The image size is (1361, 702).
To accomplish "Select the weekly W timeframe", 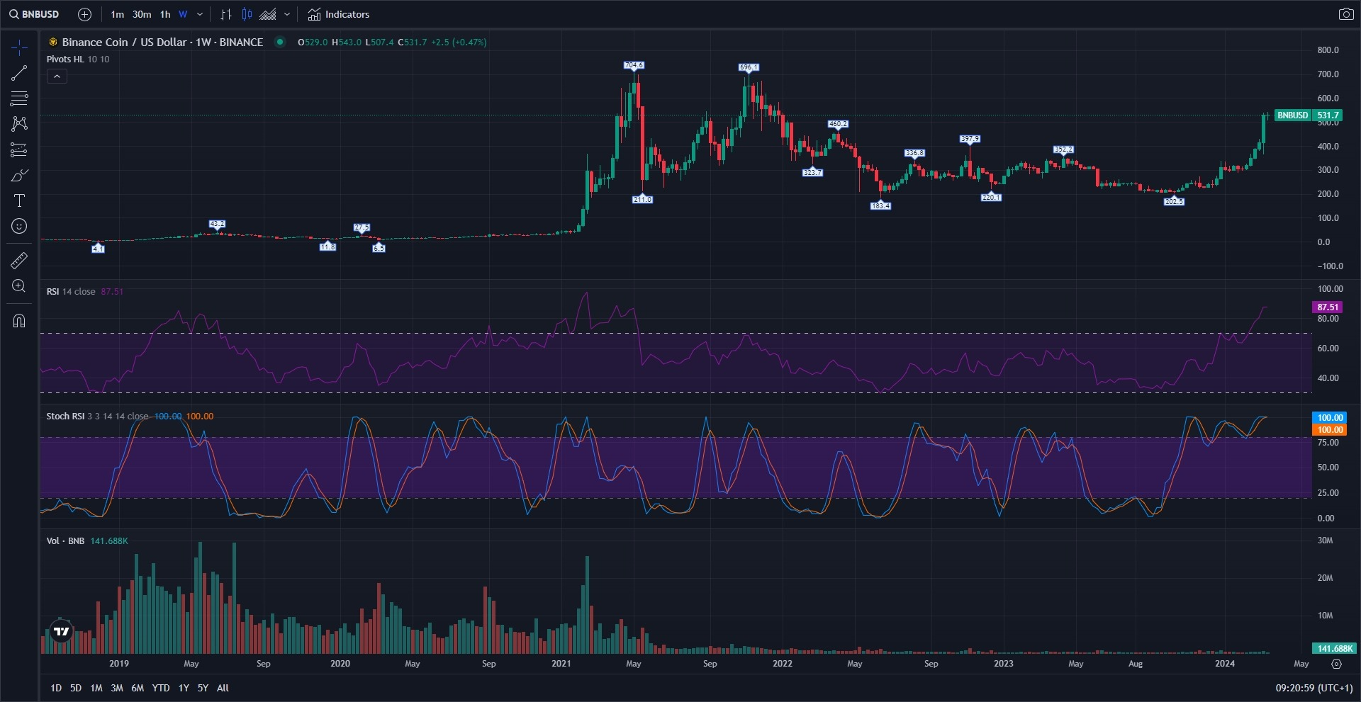I will point(183,14).
